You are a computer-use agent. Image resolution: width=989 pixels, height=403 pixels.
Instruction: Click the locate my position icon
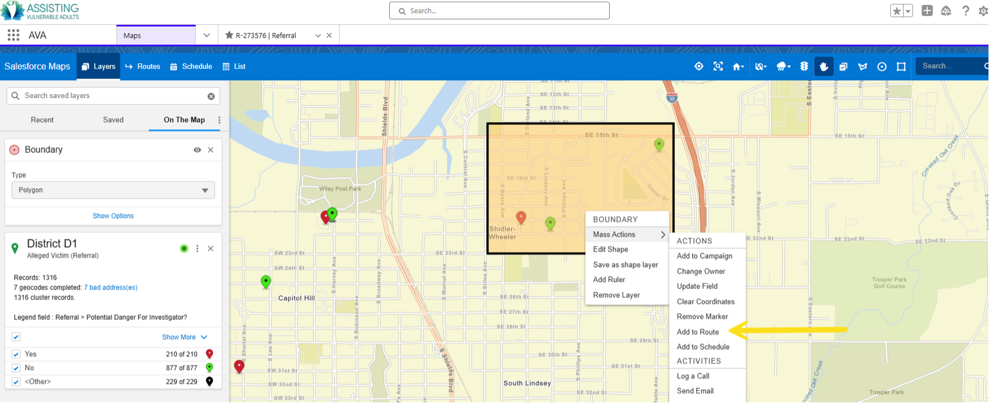tap(699, 66)
